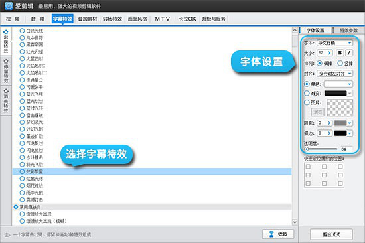The height and width of the screenshot is (243, 365).
Task: Click the gray shadow color swatch
Action: pyautogui.click(x=340, y=123)
